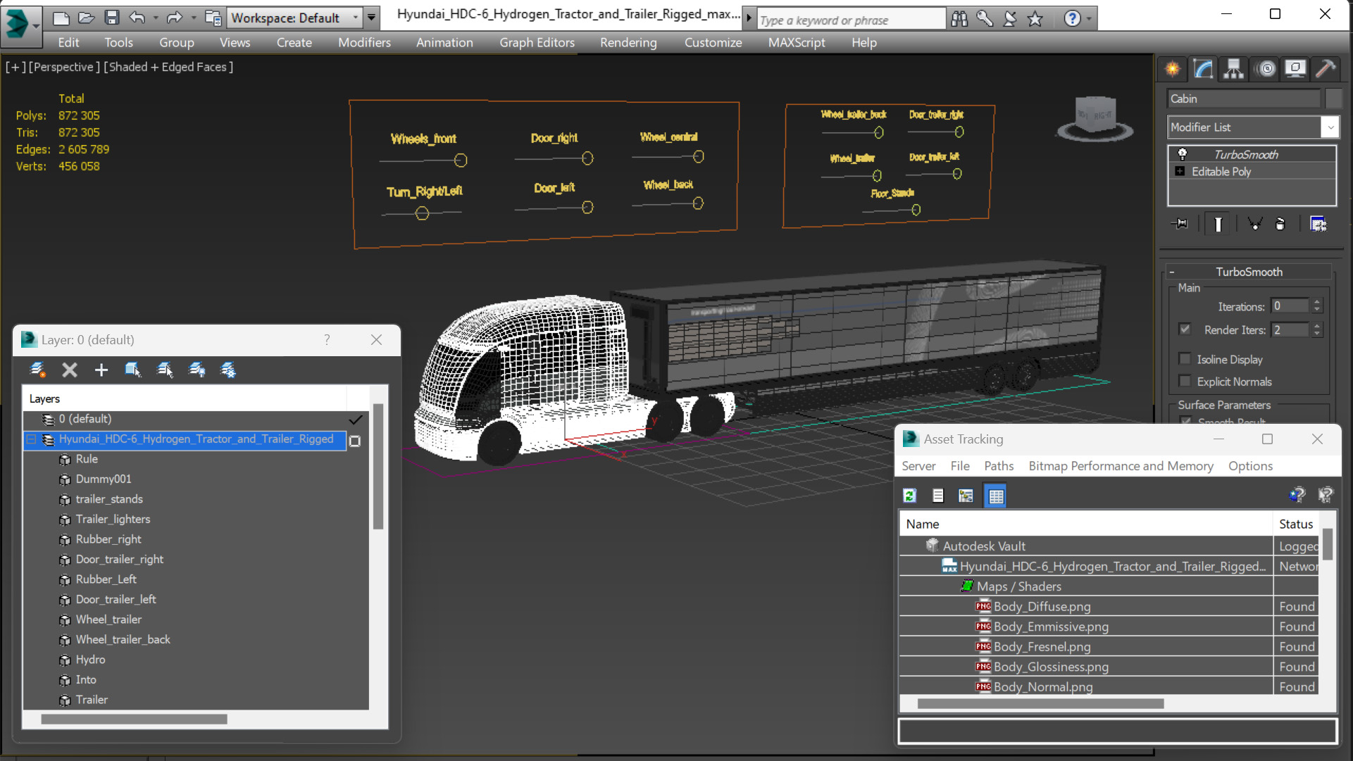Image resolution: width=1353 pixels, height=761 pixels.
Task: Open Bitmap Performance and Memory menu
Action: click(x=1121, y=466)
